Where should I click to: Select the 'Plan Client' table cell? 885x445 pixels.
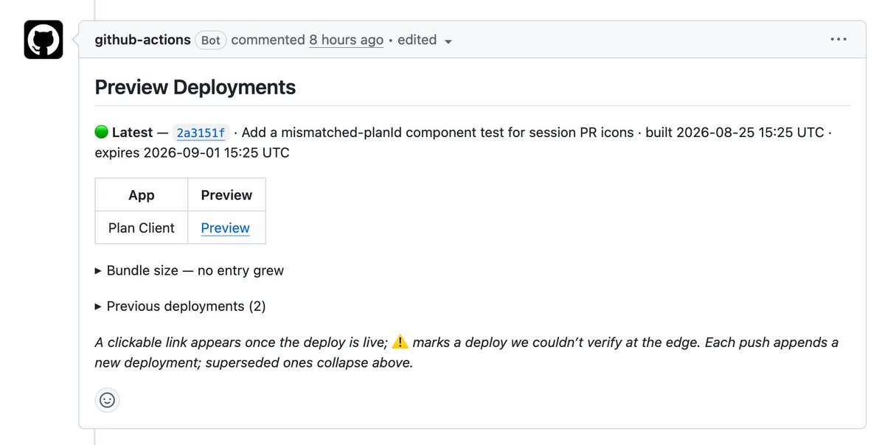coord(142,228)
